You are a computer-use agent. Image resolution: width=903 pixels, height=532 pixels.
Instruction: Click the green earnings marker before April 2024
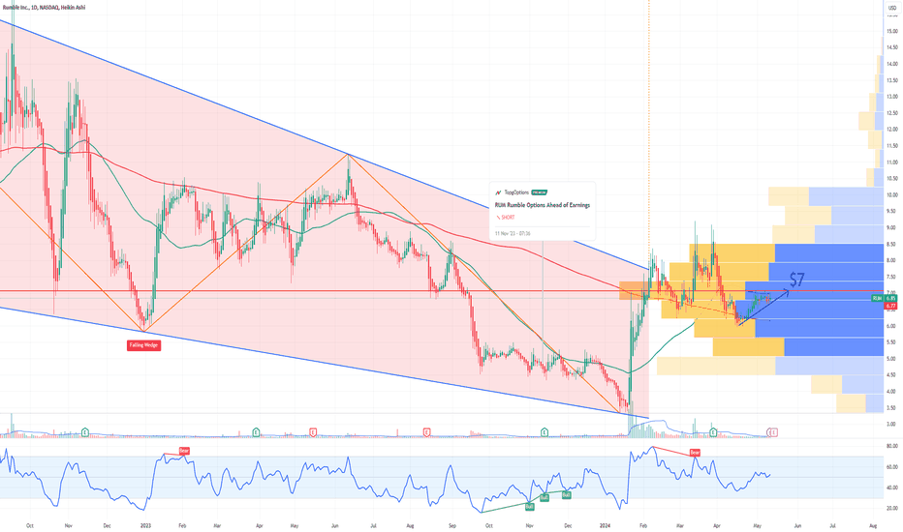[713, 431]
